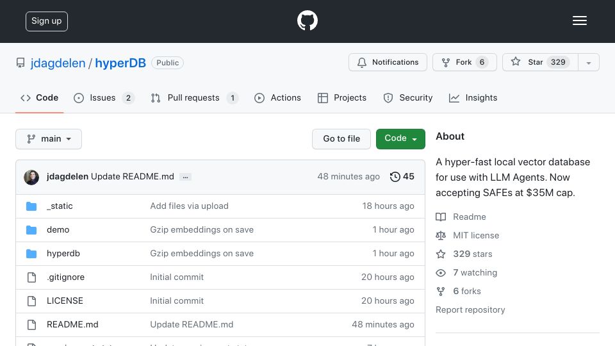Open the 7 watching link

[x=475, y=273]
